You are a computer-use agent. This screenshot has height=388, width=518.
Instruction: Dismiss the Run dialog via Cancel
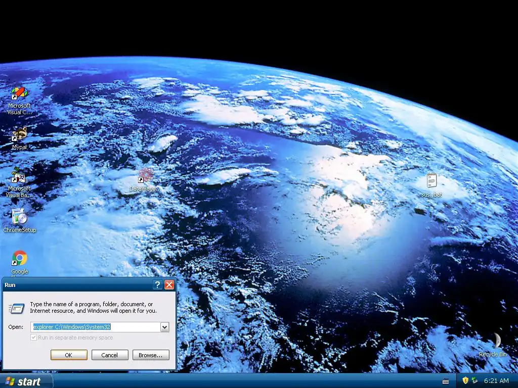110,355
